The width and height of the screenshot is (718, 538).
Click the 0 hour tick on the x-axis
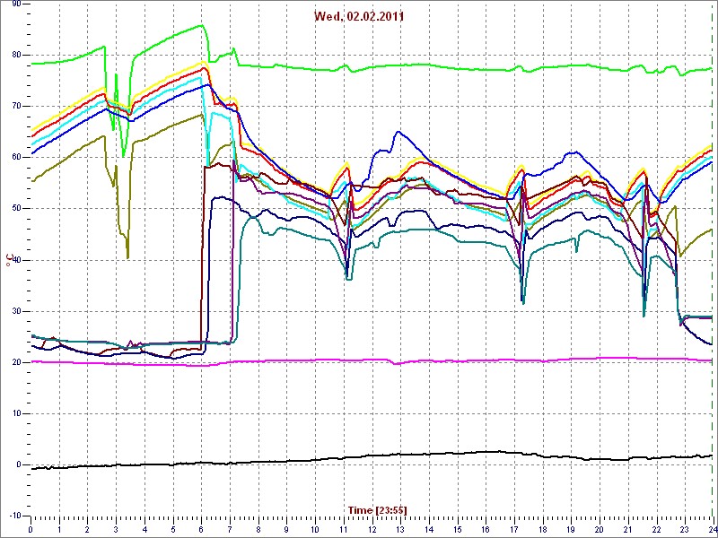(31, 529)
